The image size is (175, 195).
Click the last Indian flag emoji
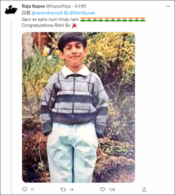click(x=143, y=19)
